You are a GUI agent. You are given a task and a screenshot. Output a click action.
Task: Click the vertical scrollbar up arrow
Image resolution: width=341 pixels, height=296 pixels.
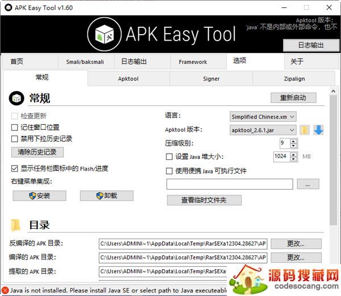click(333, 92)
